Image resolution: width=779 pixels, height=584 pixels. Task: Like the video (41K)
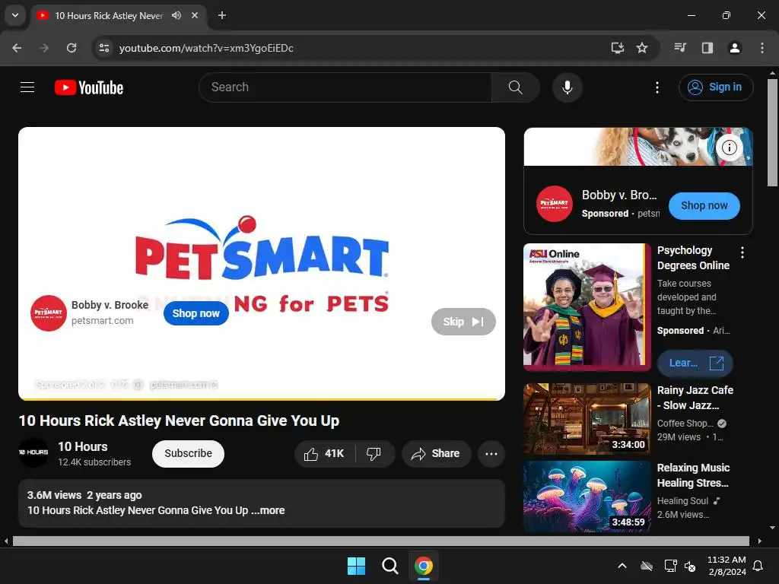pos(325,453)
